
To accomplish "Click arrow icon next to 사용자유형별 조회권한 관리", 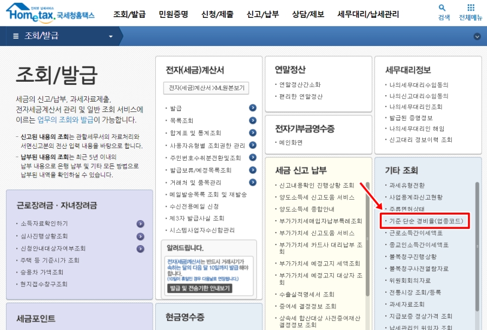I will click(x=253, y=145).
